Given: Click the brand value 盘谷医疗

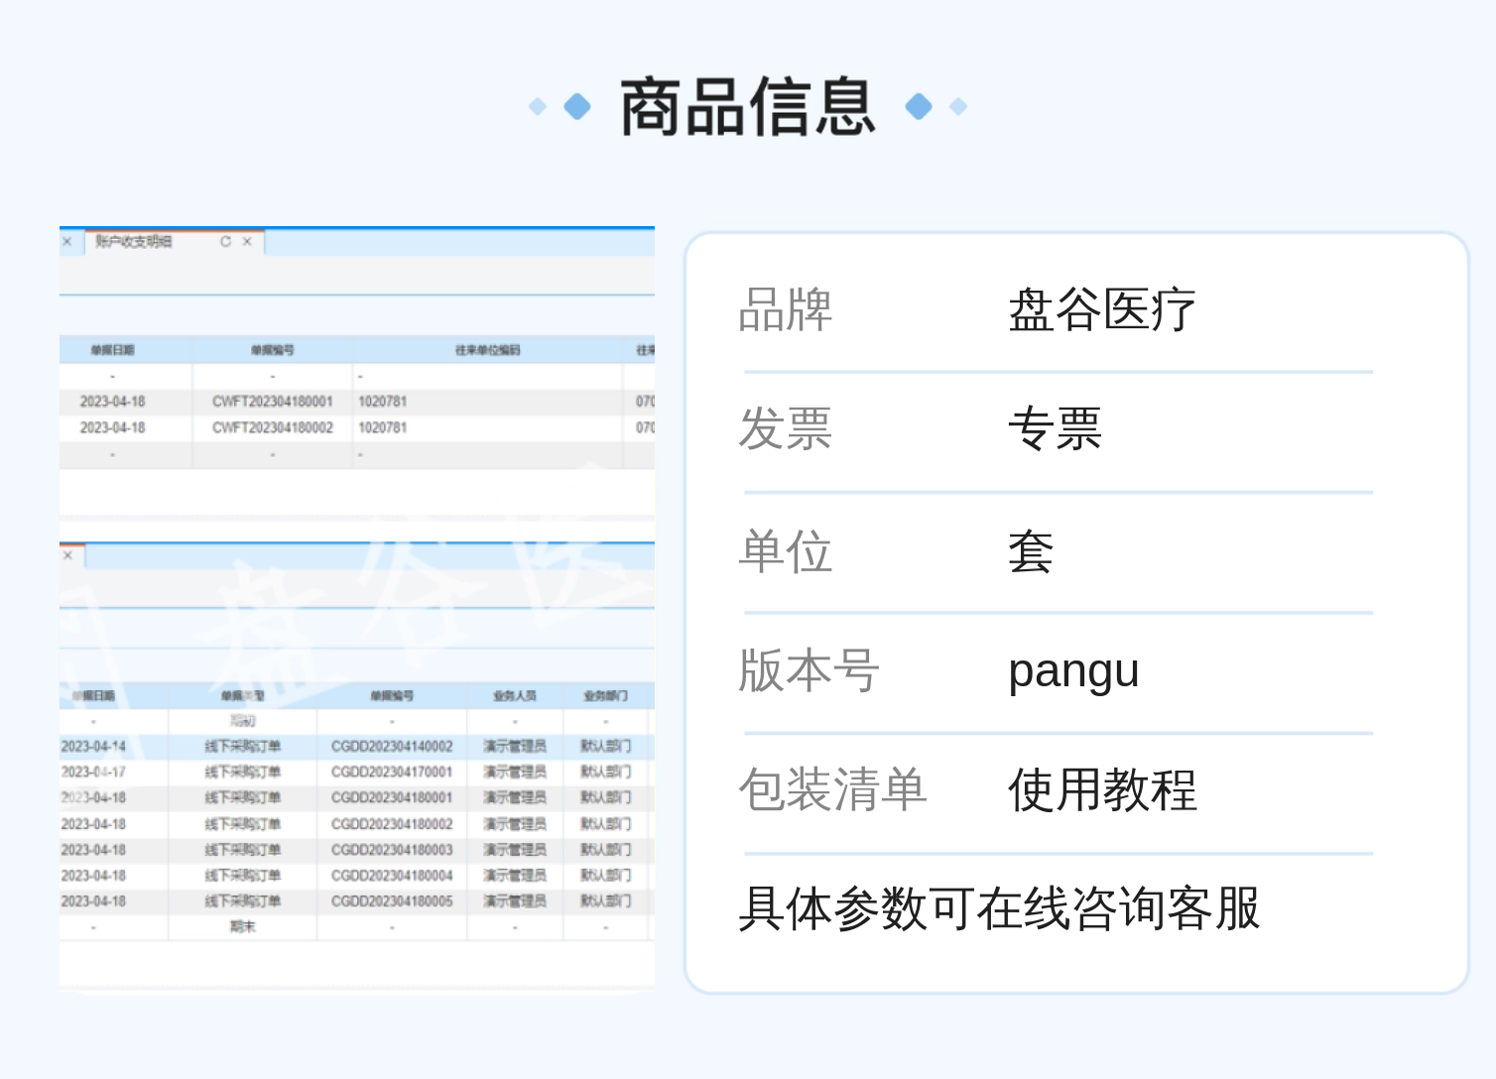Looking at the screenshot, I should (1102, 309).
